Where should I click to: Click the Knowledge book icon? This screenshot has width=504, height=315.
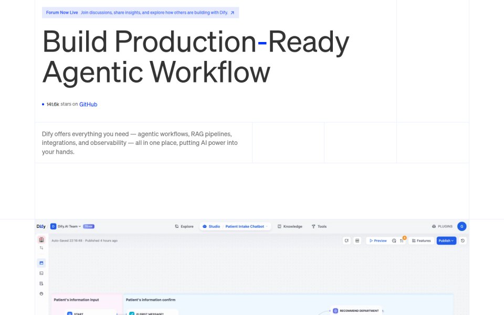click(279, 226)
